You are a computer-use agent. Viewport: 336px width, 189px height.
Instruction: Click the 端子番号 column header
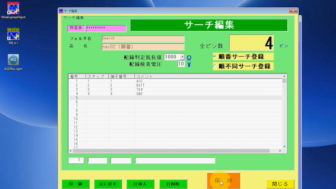coord(121,76)
